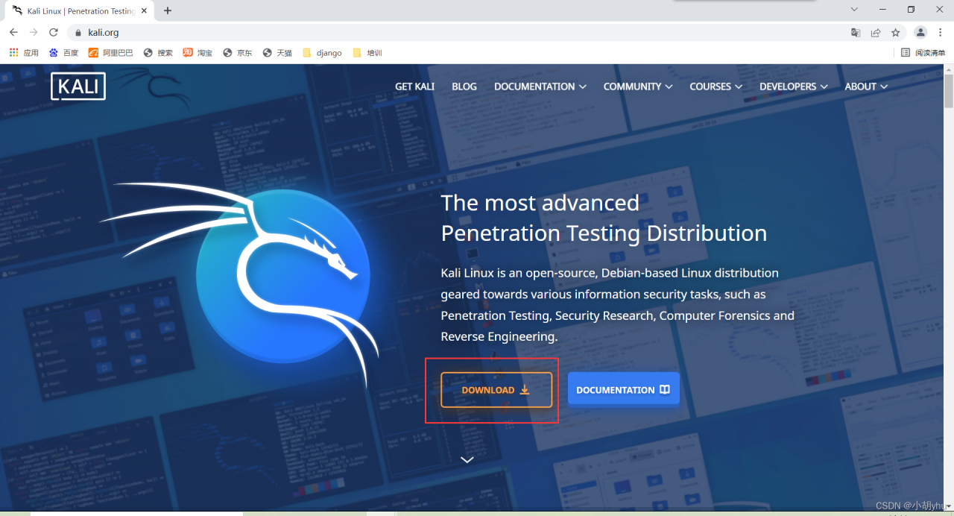The image size is (954, 516).
Task: Bookmark this page with the star icon
Action: [896, 32]
